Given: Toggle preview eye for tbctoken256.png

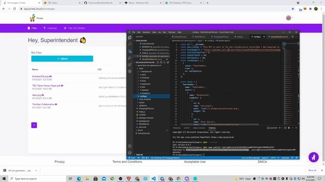Looking at the screenshot, I should pos(51,76).
